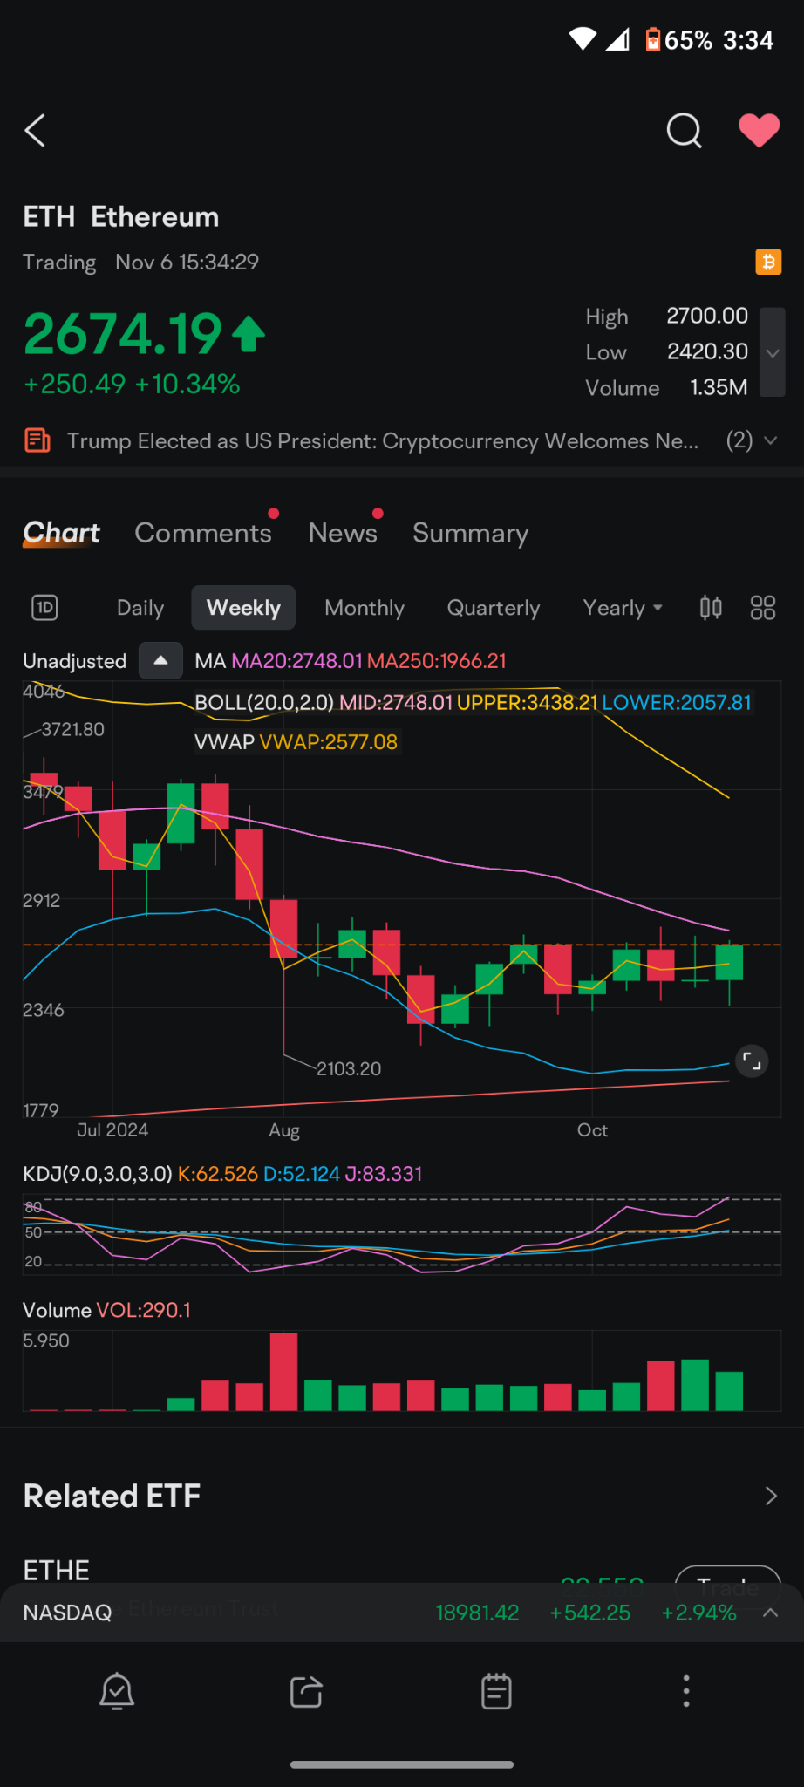Expand the High/Low/Volume quote details
Image resolution: width=804 pixels, height=1787 pixels.
click(x=773, y=352)
